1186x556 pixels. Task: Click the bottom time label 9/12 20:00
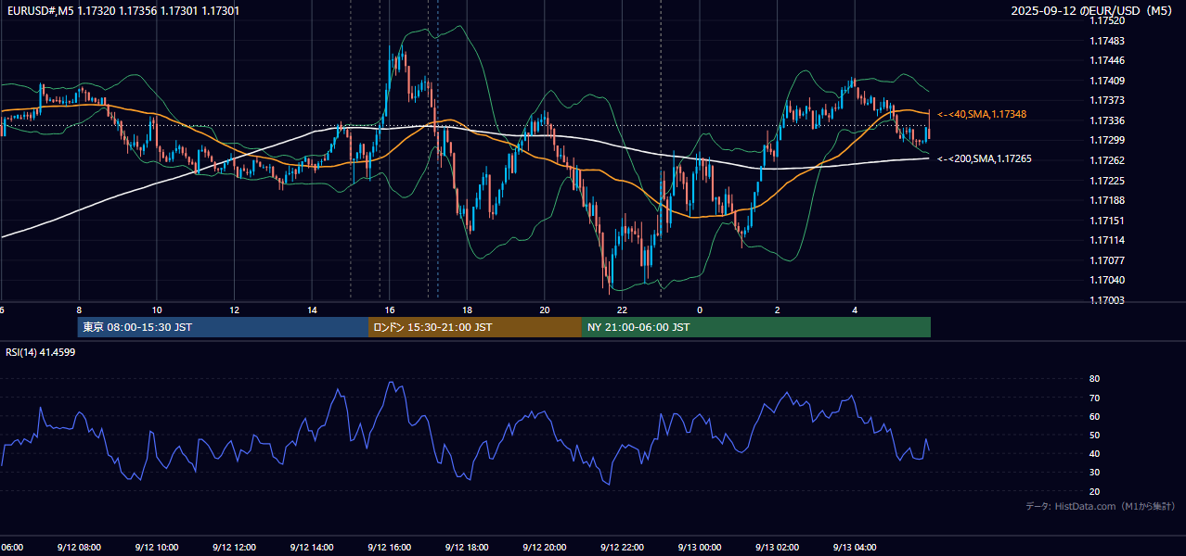click(x=545, y=548)
